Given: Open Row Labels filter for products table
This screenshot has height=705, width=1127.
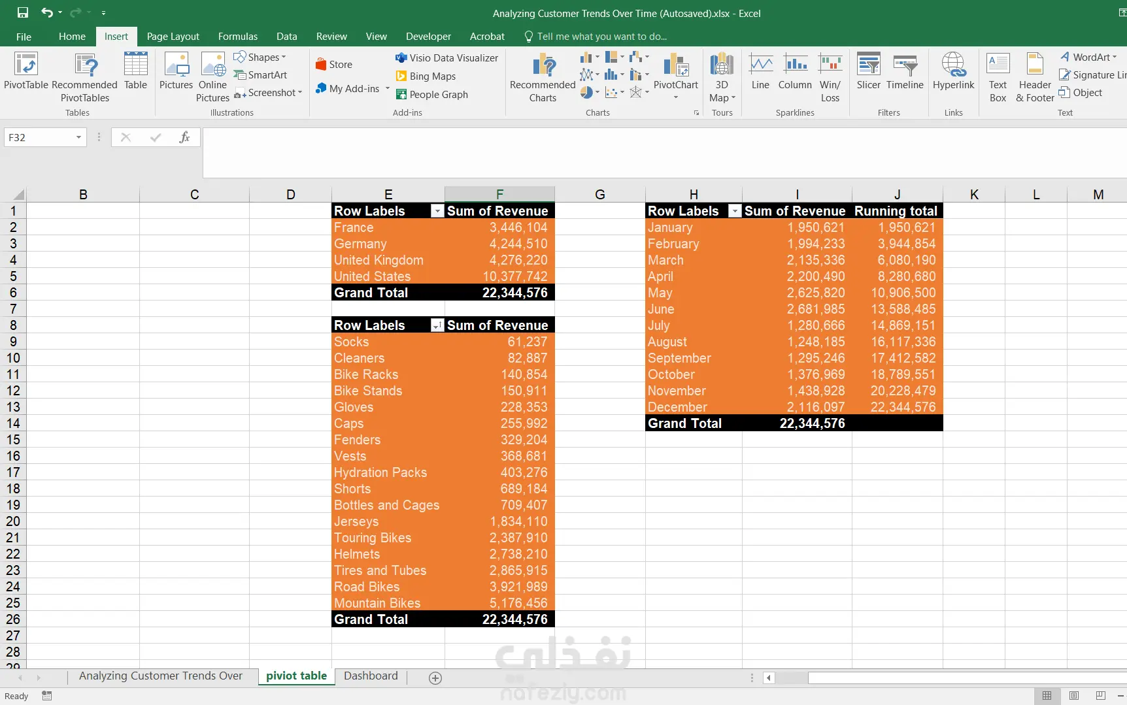Looking at the screenshot, I should click(437, 325).
